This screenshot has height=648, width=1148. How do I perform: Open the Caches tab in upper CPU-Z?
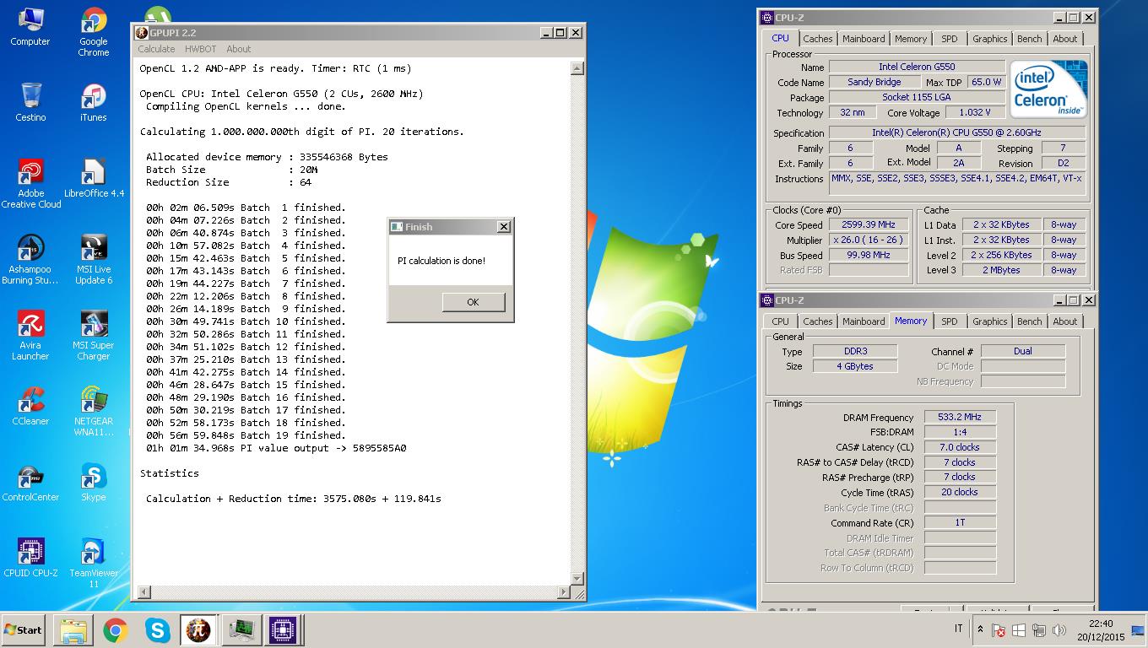(x=817, y=39)
